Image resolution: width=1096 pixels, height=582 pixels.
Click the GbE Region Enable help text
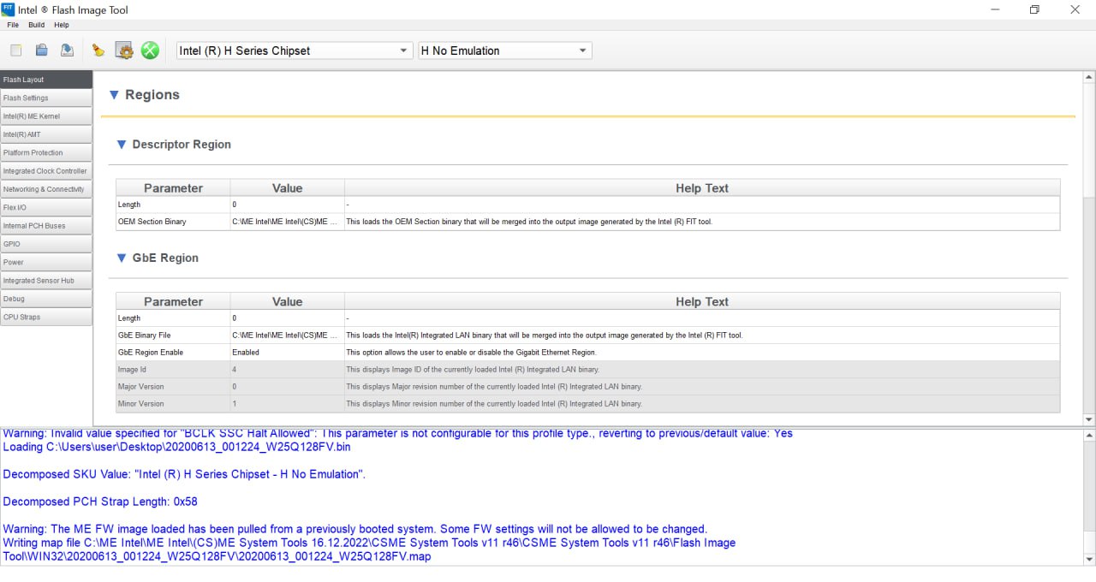(471, 352)
